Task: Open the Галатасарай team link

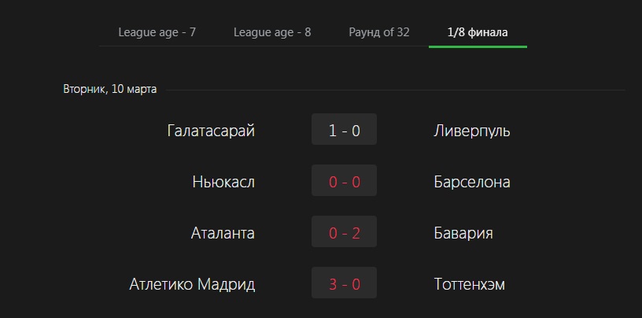Action: pos(212,131)
